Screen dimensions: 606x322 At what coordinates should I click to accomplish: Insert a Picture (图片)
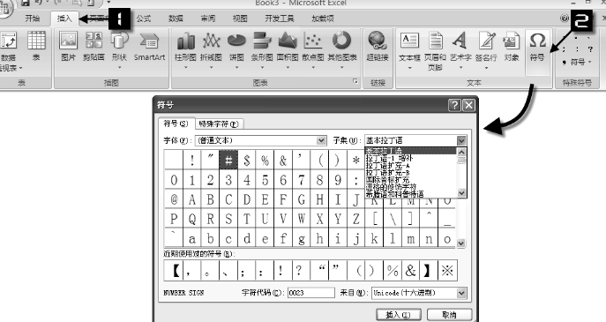coord(69,47)
